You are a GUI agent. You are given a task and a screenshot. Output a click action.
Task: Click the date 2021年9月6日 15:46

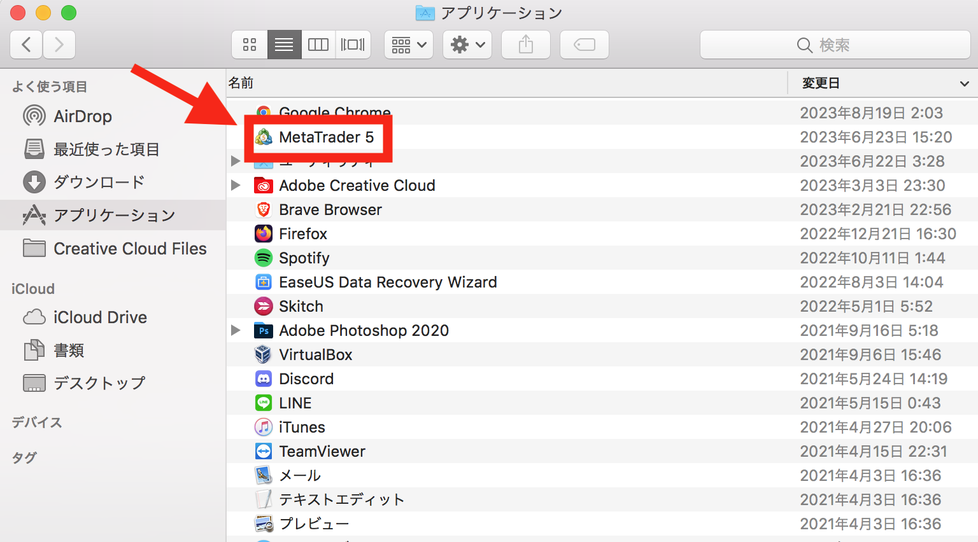(x=870, y=354)
